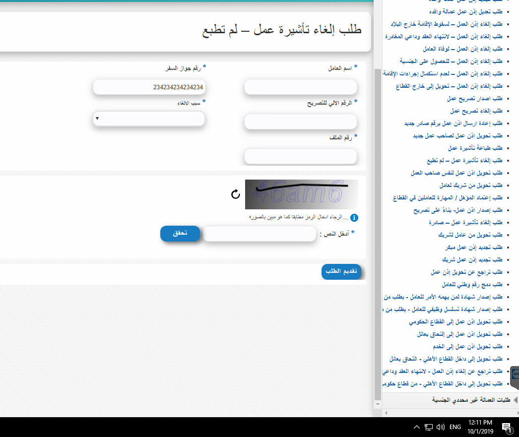
Task: Open طلب تجديد إذن عمل شريك
Action: tap(472, 260)
